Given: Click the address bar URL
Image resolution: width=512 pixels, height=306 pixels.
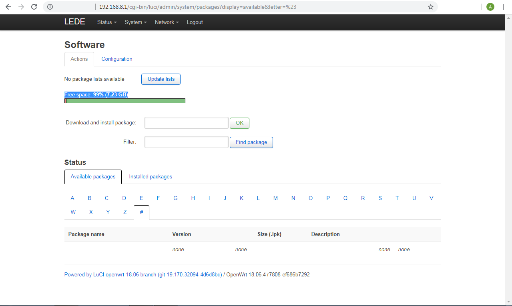Looking at the screenshot, I should 198,7.
